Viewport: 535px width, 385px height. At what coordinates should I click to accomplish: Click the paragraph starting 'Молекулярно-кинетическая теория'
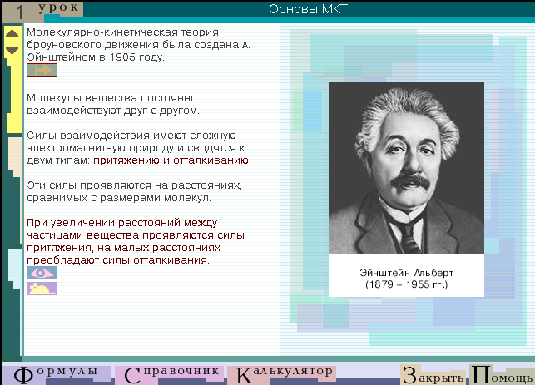pos(138,45)
